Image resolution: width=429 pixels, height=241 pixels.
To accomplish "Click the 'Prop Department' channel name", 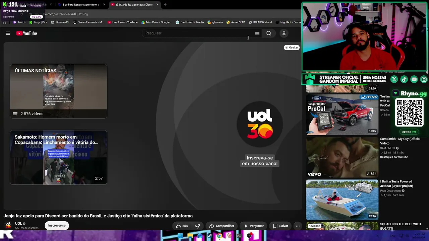I will (x=390, y=191).
